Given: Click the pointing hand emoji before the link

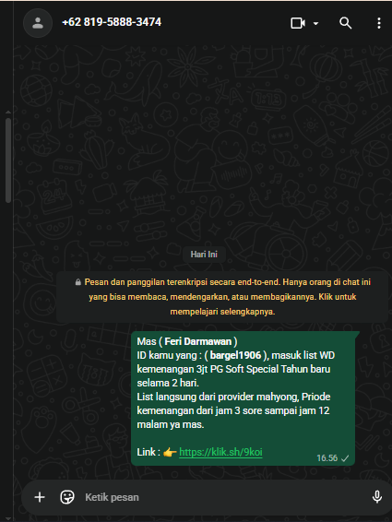Looking at the screenshot, I should 170,452.
